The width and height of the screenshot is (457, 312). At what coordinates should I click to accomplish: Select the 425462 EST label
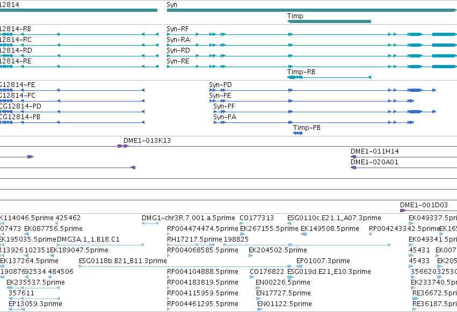click(68, 218)
